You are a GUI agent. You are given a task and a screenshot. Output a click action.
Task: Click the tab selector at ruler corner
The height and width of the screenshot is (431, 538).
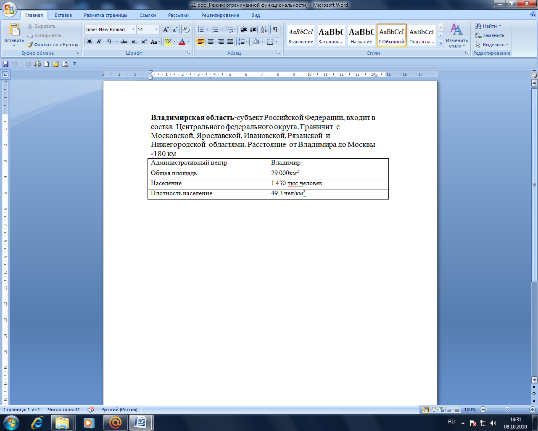coord(5,74)
